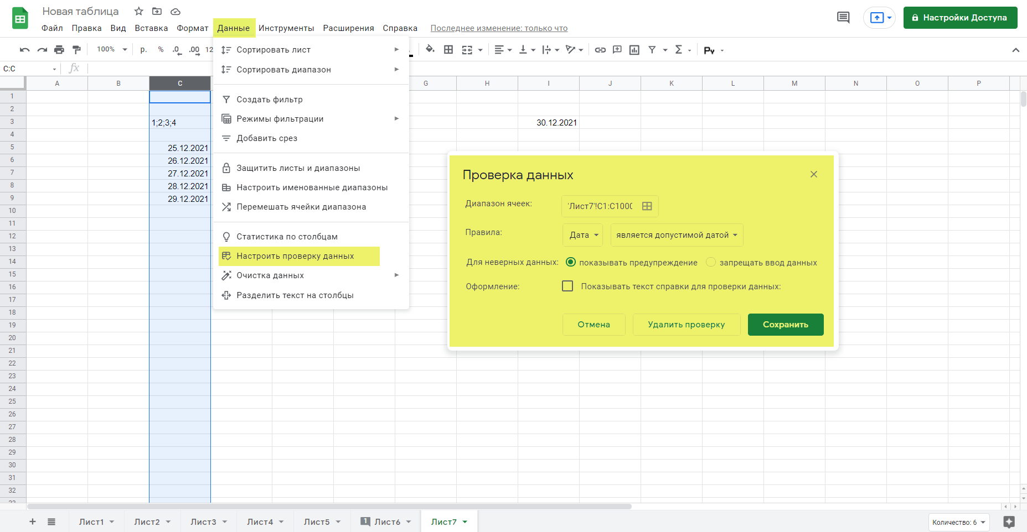Choose 'Настроить проверку данных' menu item
Screen dimensions: 1027x532
coord(299,256)
